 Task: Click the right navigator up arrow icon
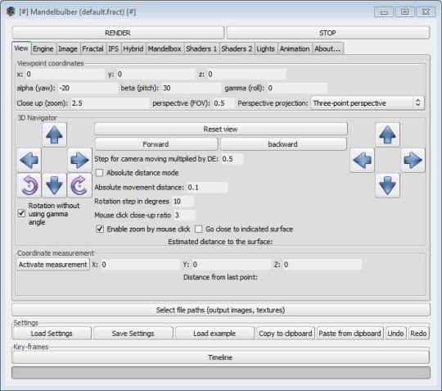[388, 134]
